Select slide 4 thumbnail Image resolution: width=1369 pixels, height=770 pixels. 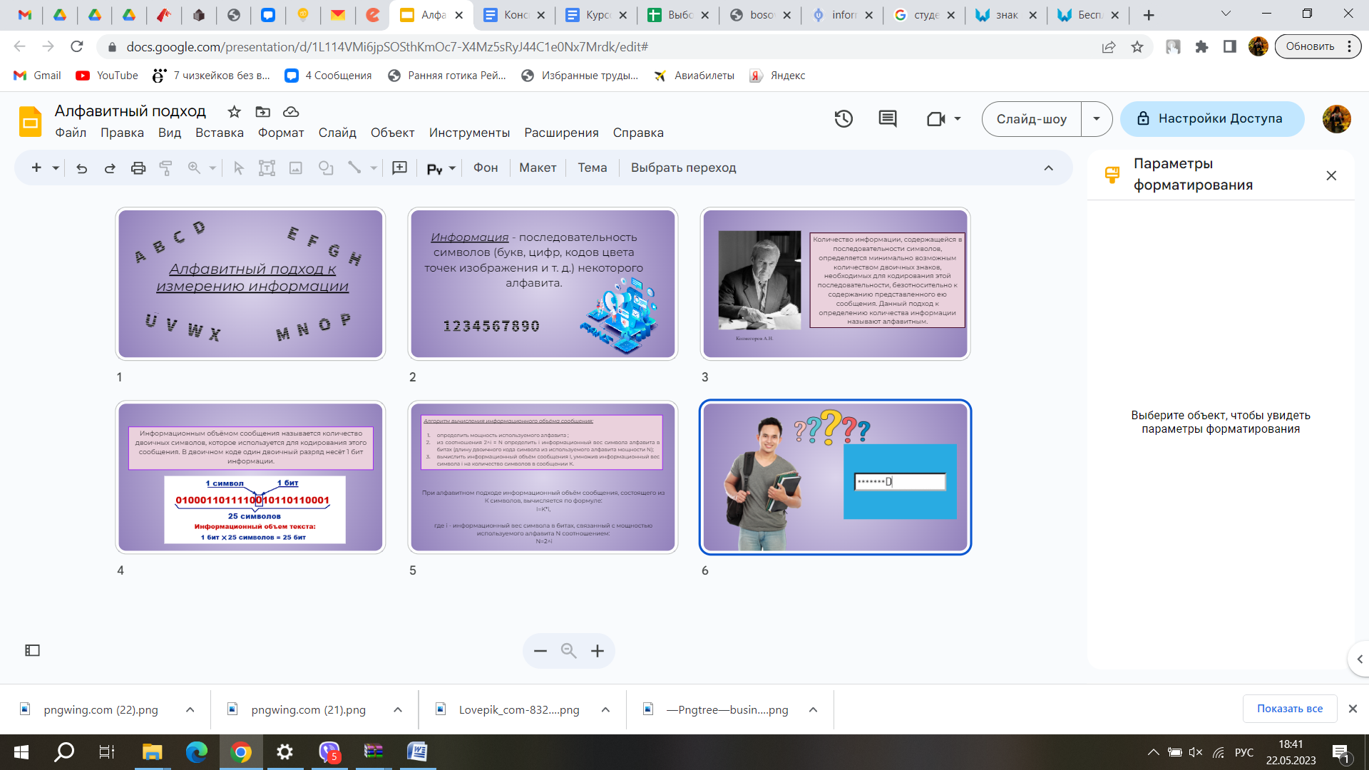[x=250, y=478]
